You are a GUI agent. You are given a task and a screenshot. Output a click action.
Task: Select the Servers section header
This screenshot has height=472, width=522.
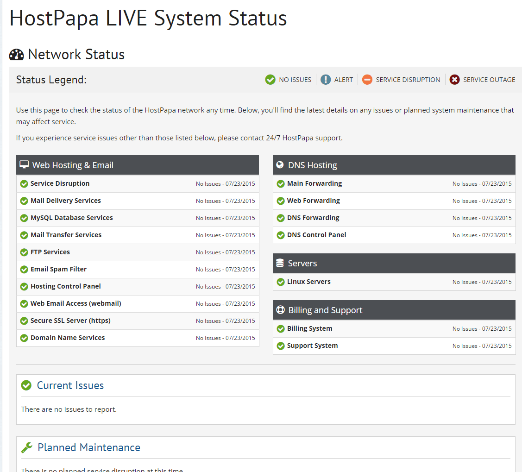pos(394,263)
